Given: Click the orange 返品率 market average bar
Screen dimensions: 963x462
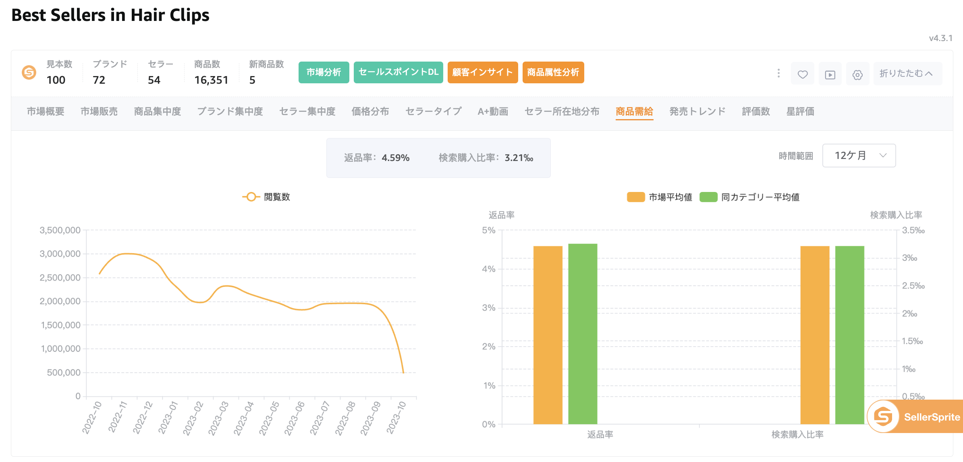Looking at the screenshot, I should 548,335.
